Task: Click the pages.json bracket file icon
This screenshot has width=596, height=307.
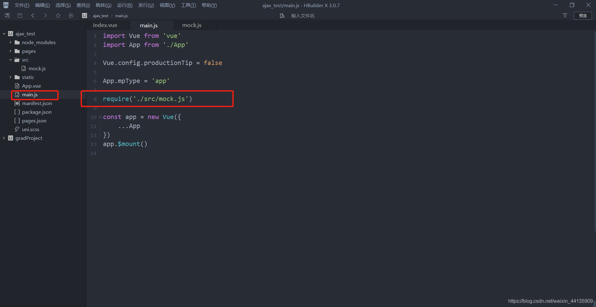Action: pyautogui.click(x=17, y=121)
